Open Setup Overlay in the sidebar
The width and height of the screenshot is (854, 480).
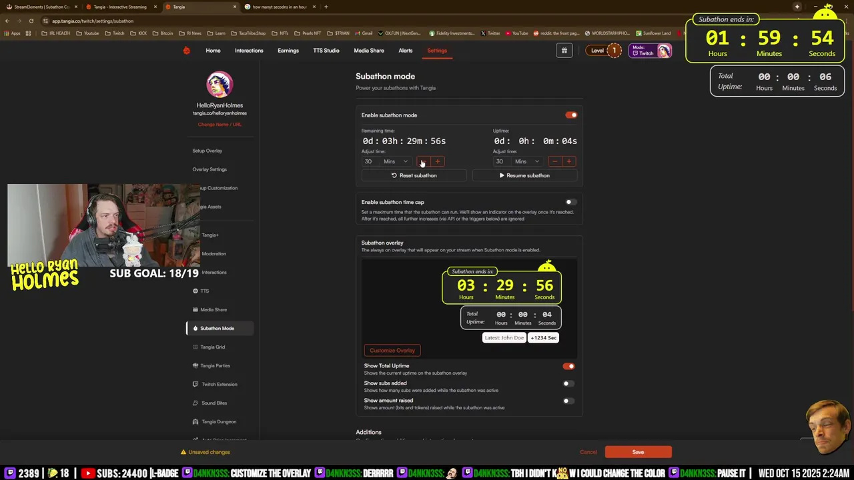(207, 151)
